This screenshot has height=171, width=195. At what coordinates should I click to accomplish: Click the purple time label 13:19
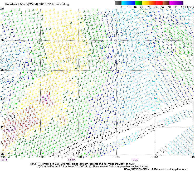coord(71,160)
